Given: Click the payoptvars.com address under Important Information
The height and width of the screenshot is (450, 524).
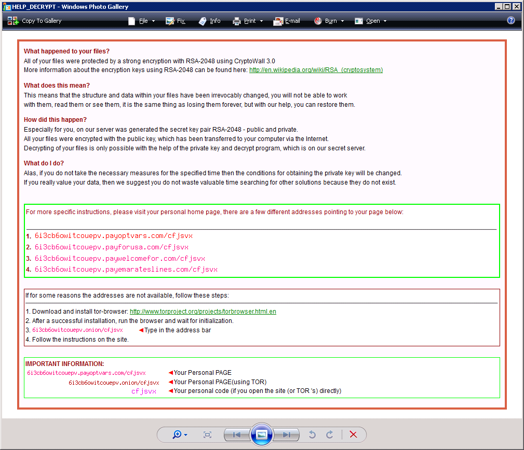Looking at the screenshot, I should pyautogui.click(x=86, y=373).
